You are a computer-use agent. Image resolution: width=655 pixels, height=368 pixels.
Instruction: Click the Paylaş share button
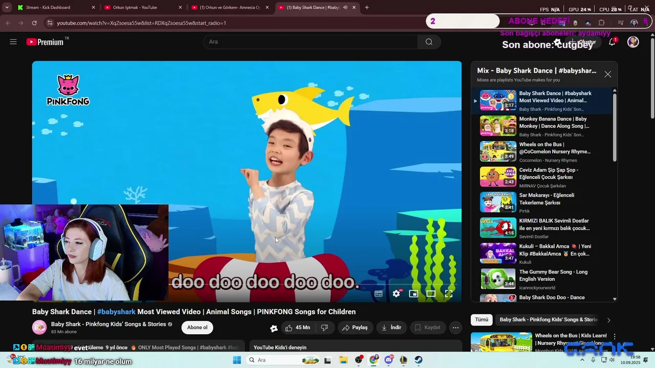tap(355, 328)
